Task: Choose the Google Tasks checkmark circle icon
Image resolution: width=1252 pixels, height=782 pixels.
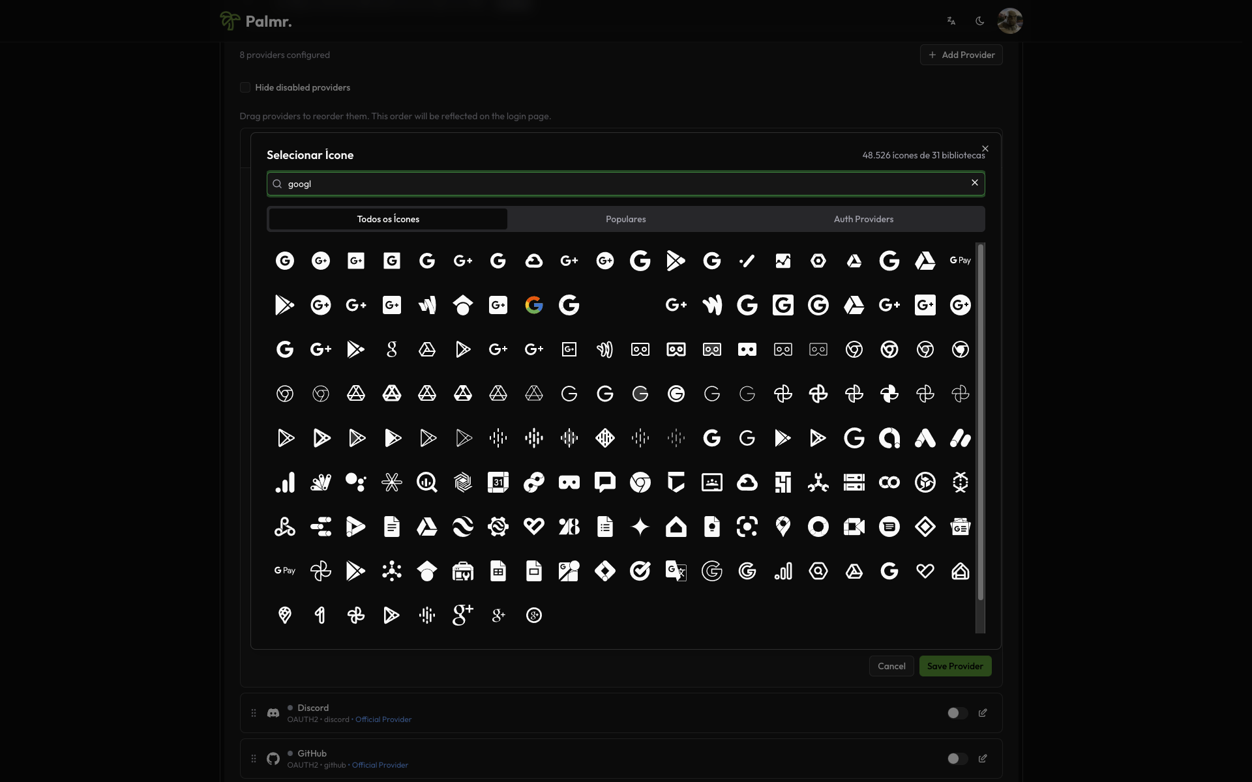Action: (640, 571)
